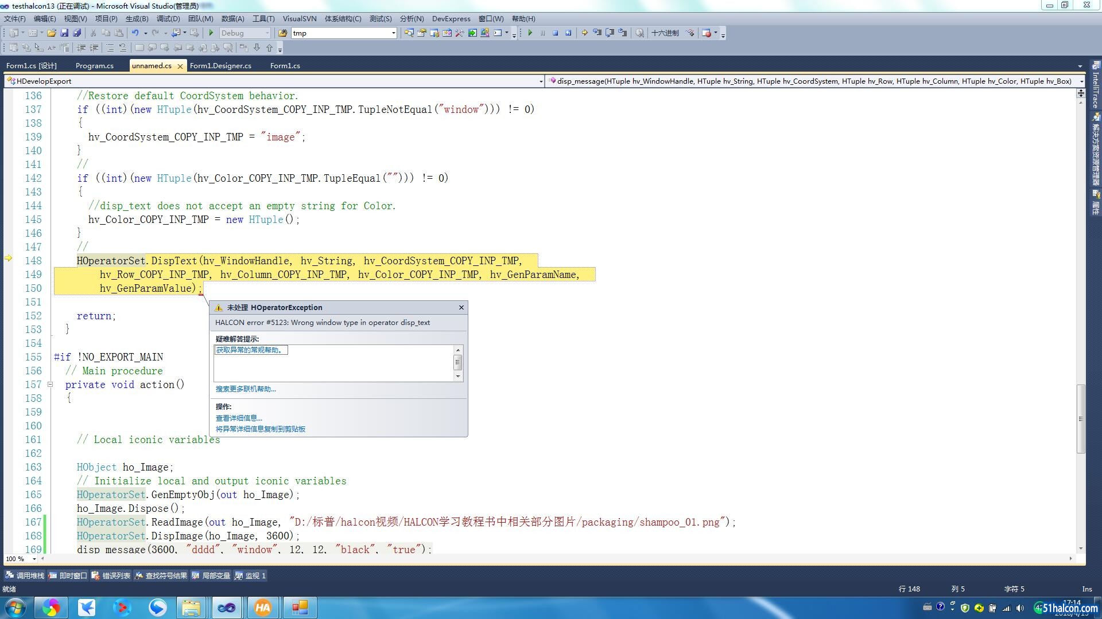The width and height of the screenshot is (1102, 619).
Task: Open the Toolbox wrench icon
Action: click(459, 33)
